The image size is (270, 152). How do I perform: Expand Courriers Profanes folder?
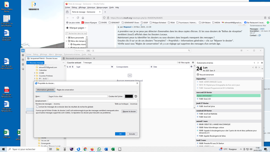click(35, 76)
